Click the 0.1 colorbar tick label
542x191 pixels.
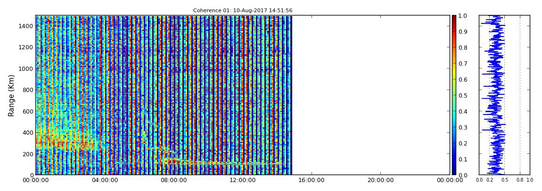click(463, 159)
